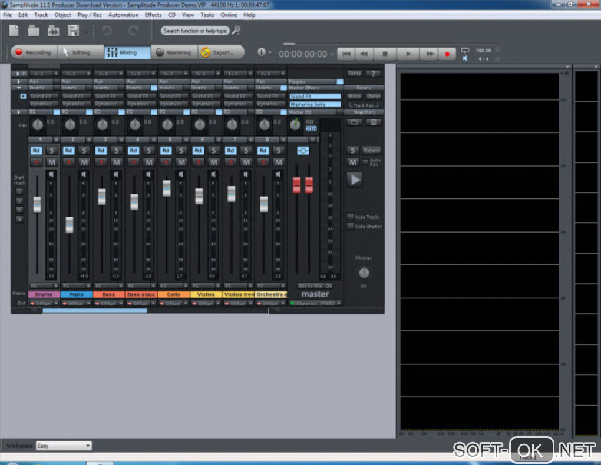
Task: Collapse the Inserts section with its triangle
Action: coord(19,88)
